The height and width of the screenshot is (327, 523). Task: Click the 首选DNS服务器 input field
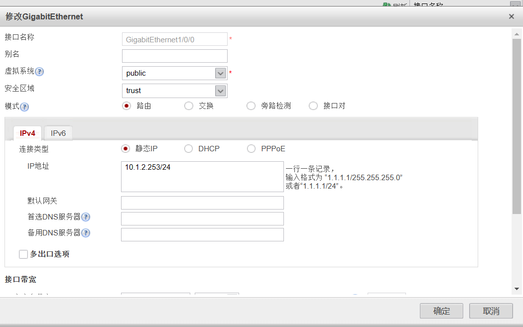coord(202,218)
